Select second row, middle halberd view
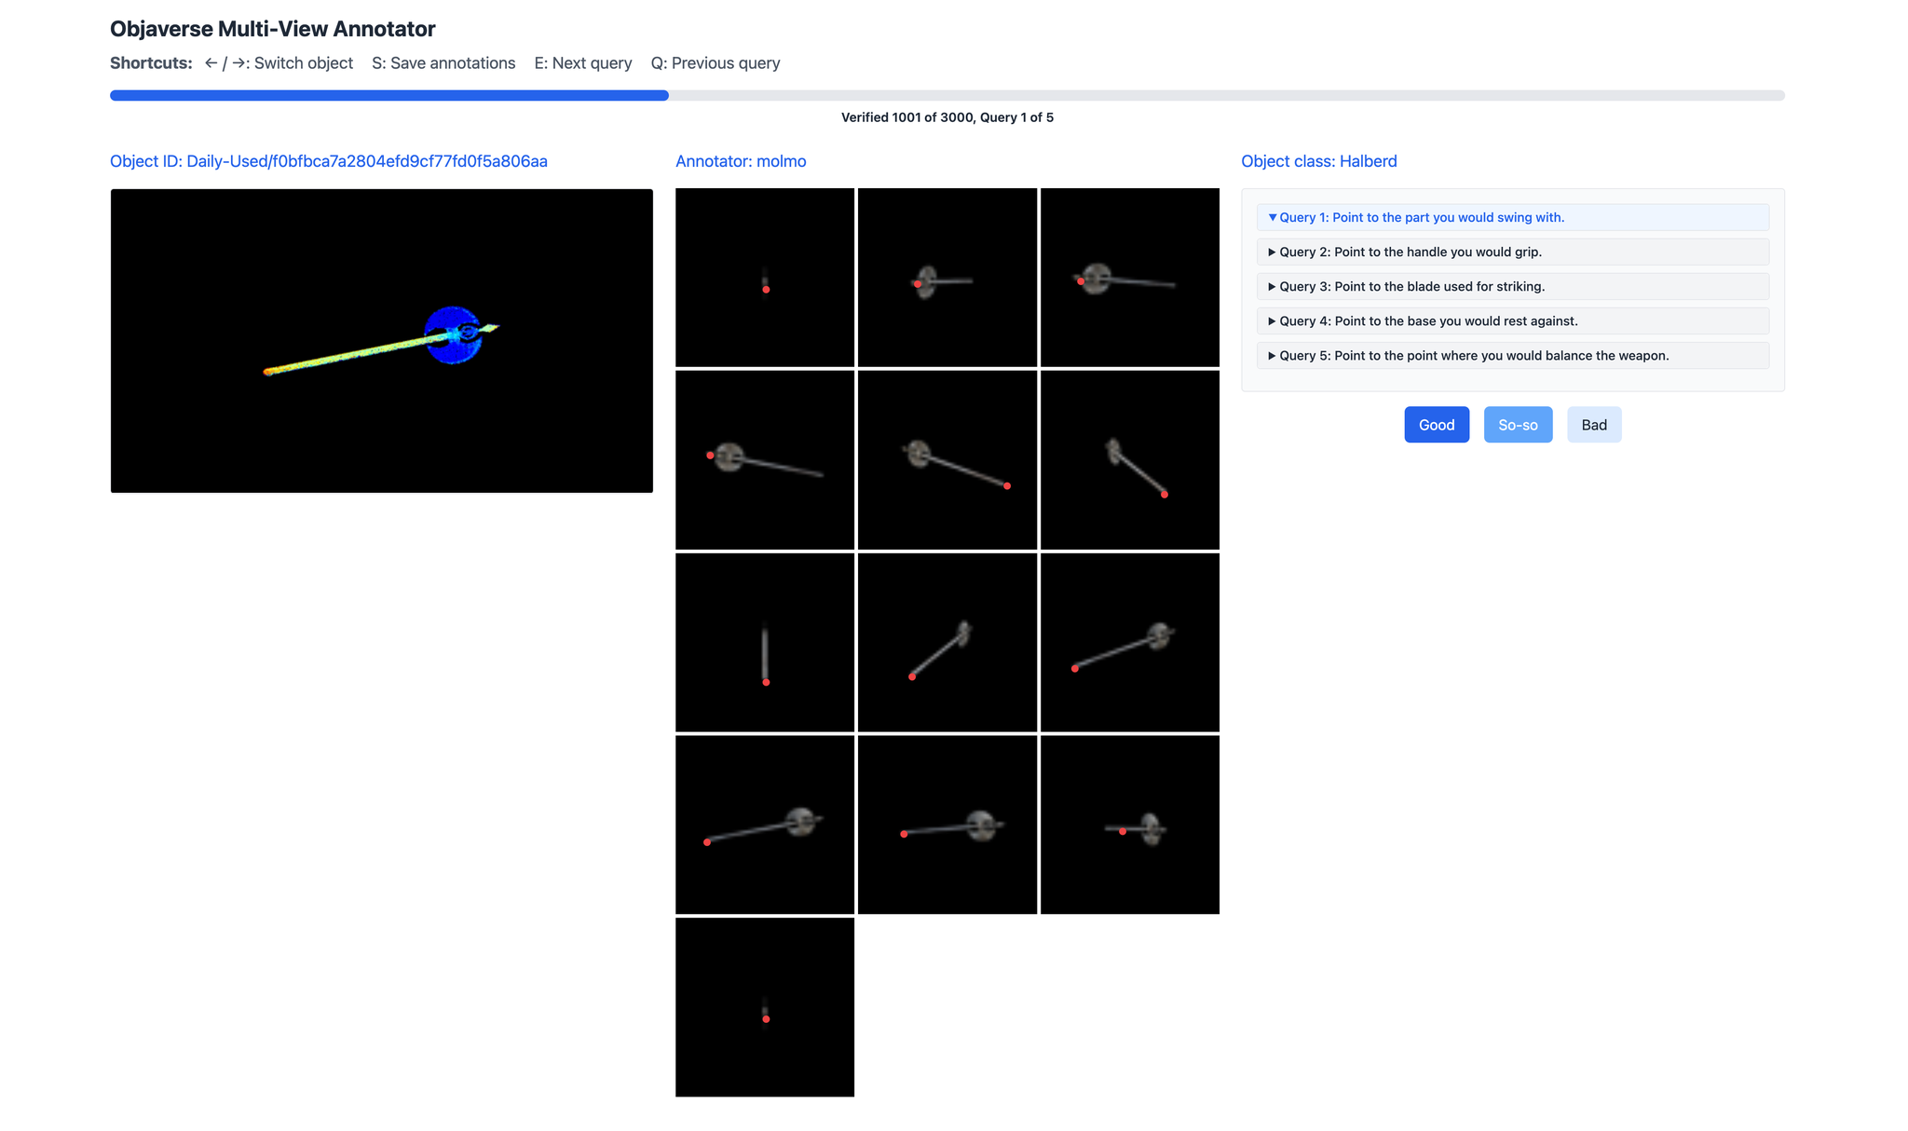Image resolution: width=1908 pixels, height=1131 pixels. pos(947,460)
